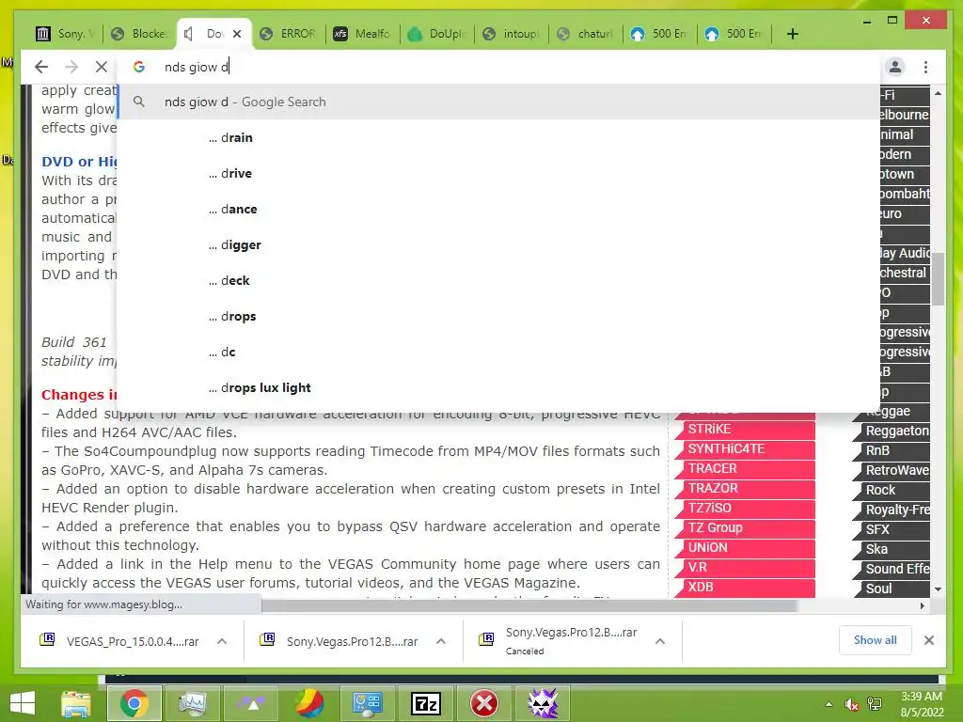Open the TRACER tag link
The image size is (963, 722).
pyautogui.click(x=745, y=468)
